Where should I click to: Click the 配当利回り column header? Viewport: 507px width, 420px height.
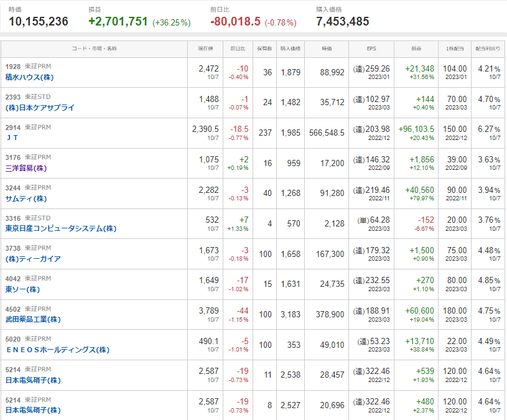click(488, 49)
